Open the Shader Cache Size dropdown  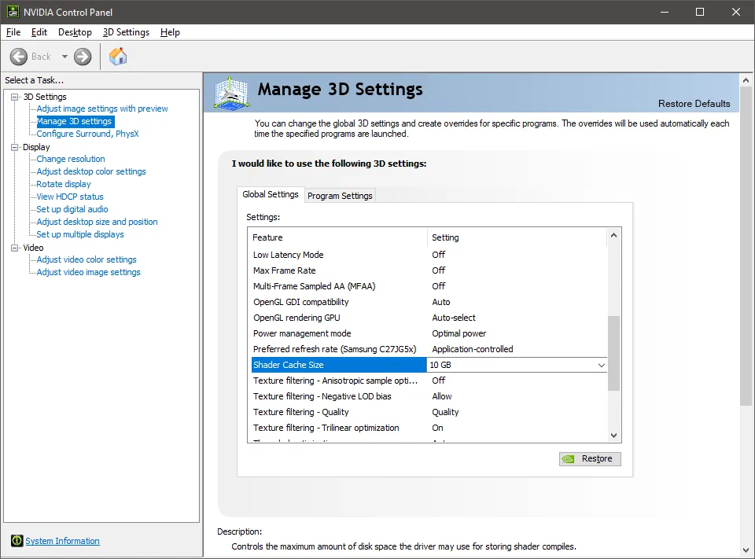[601, 366]
